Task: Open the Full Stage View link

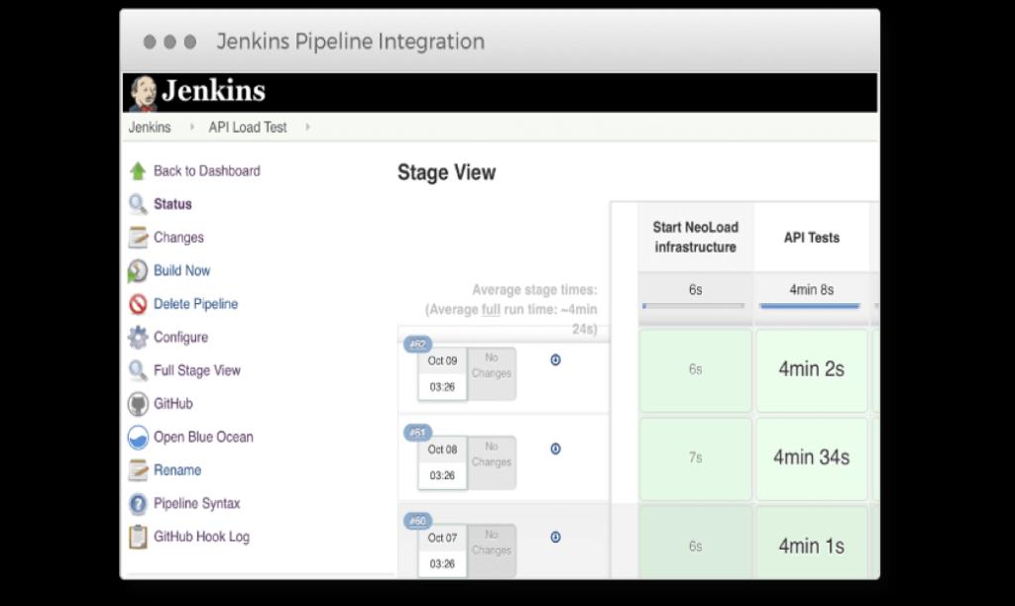Action: (196, 370)
